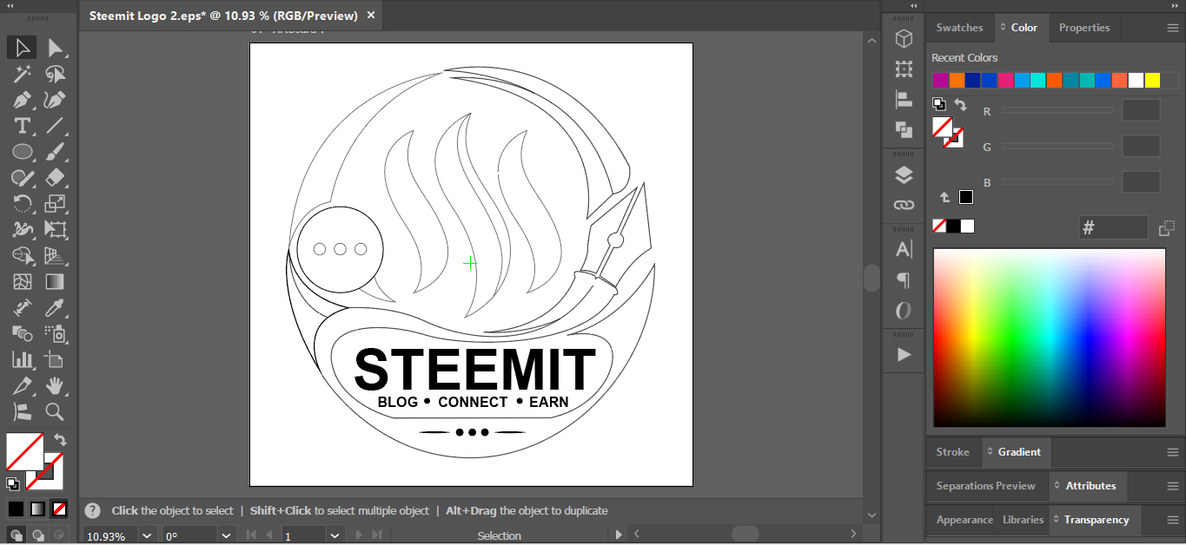The image size is (1186, 545).
Task: Select the Shape Builder tool
Action: pyautogui.click(x=23, y=256)
